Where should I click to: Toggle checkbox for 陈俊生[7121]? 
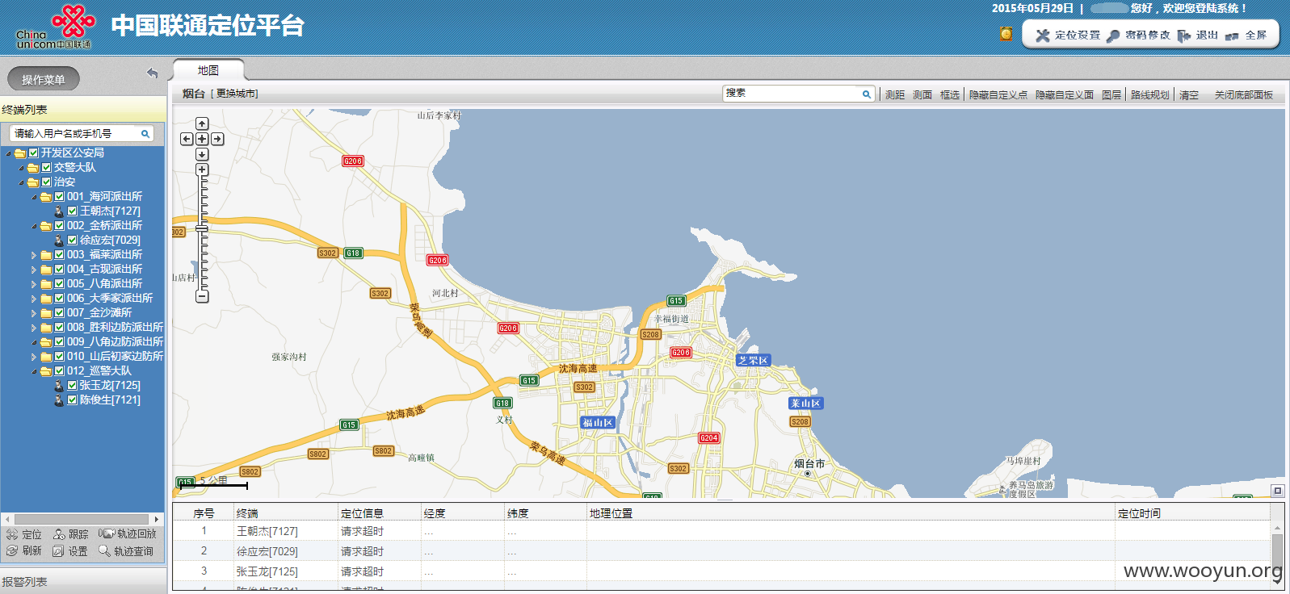pyautogui.click(x=72, y=399)
